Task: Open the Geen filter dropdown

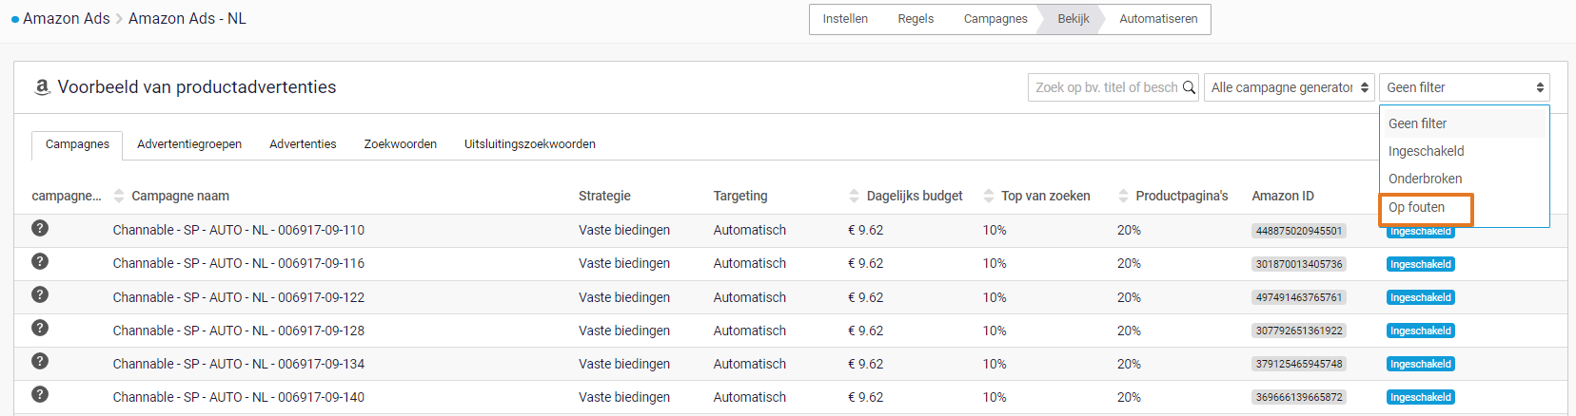Action: (x=1465, y=87)
